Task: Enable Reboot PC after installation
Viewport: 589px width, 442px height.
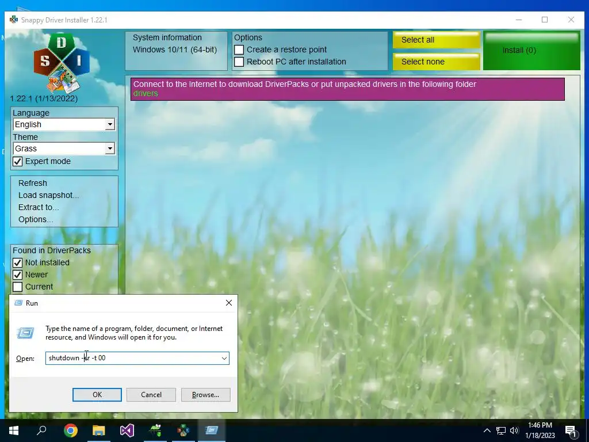Action: (239, 62)
